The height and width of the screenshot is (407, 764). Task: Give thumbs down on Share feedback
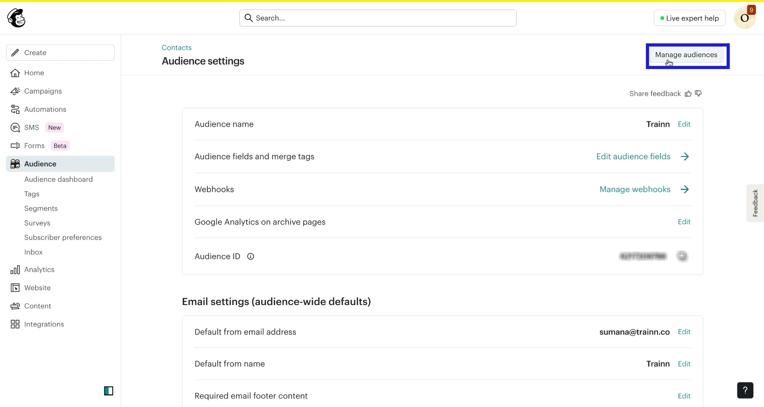[699, 93]
